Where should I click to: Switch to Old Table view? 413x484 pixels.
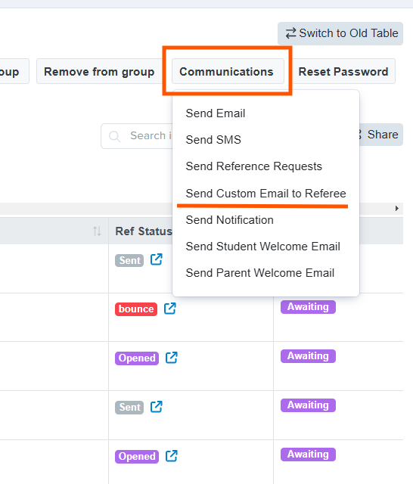(340, 33)
